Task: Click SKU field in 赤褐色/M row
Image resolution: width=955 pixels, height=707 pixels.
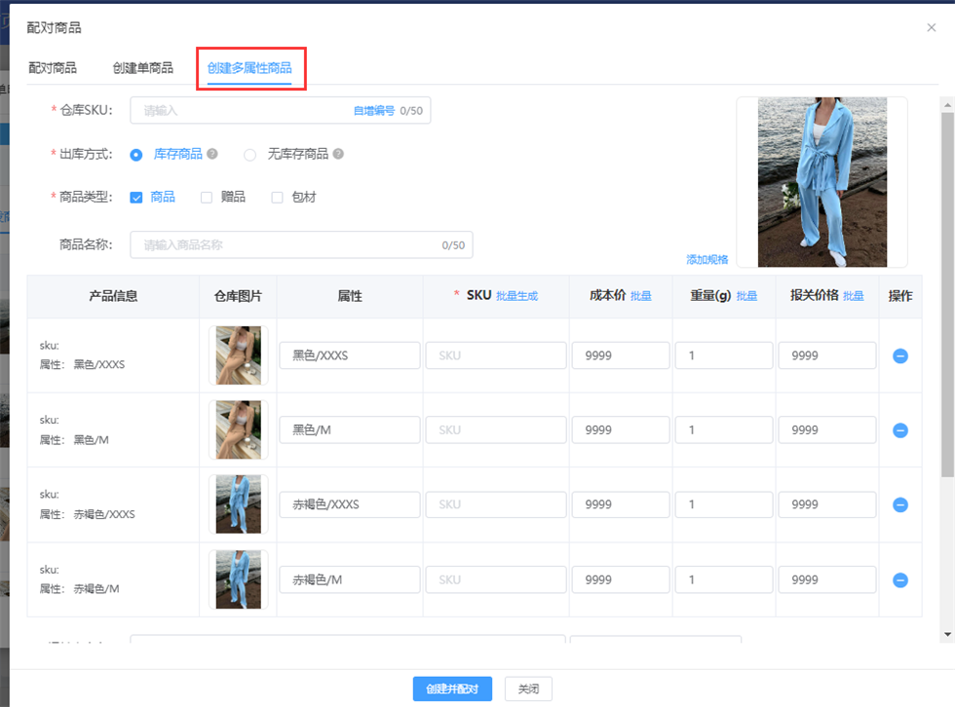Action: tap(496, 579)
